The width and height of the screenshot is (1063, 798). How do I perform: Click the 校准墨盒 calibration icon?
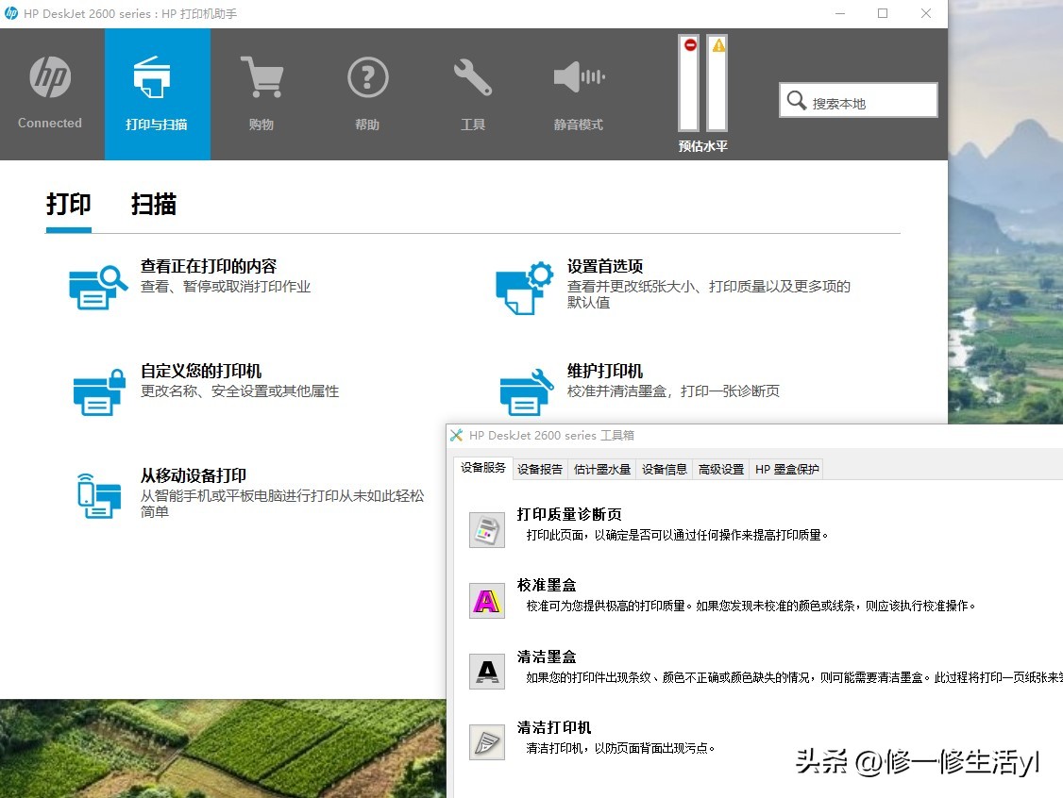pyautogui.click(x=486, y=600)
